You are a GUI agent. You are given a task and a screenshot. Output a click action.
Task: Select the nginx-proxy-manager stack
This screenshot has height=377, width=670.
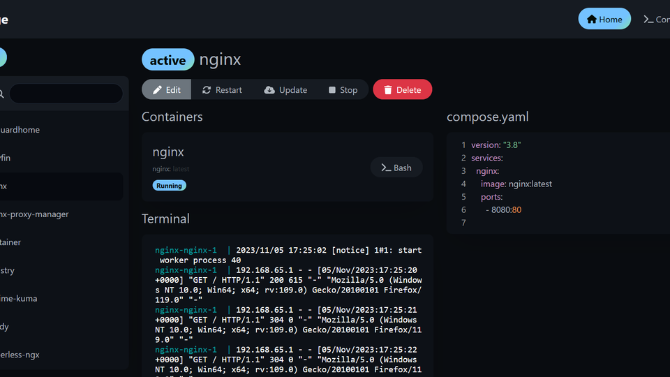point(61,214)
